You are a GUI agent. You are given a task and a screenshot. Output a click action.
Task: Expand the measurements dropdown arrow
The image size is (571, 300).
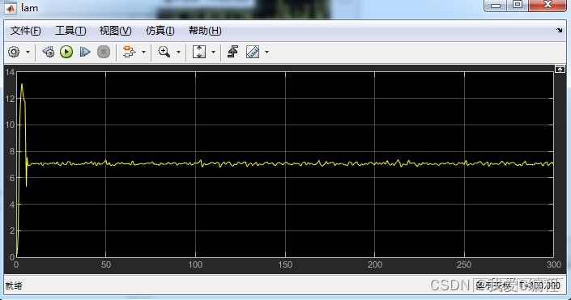(267, 53)
